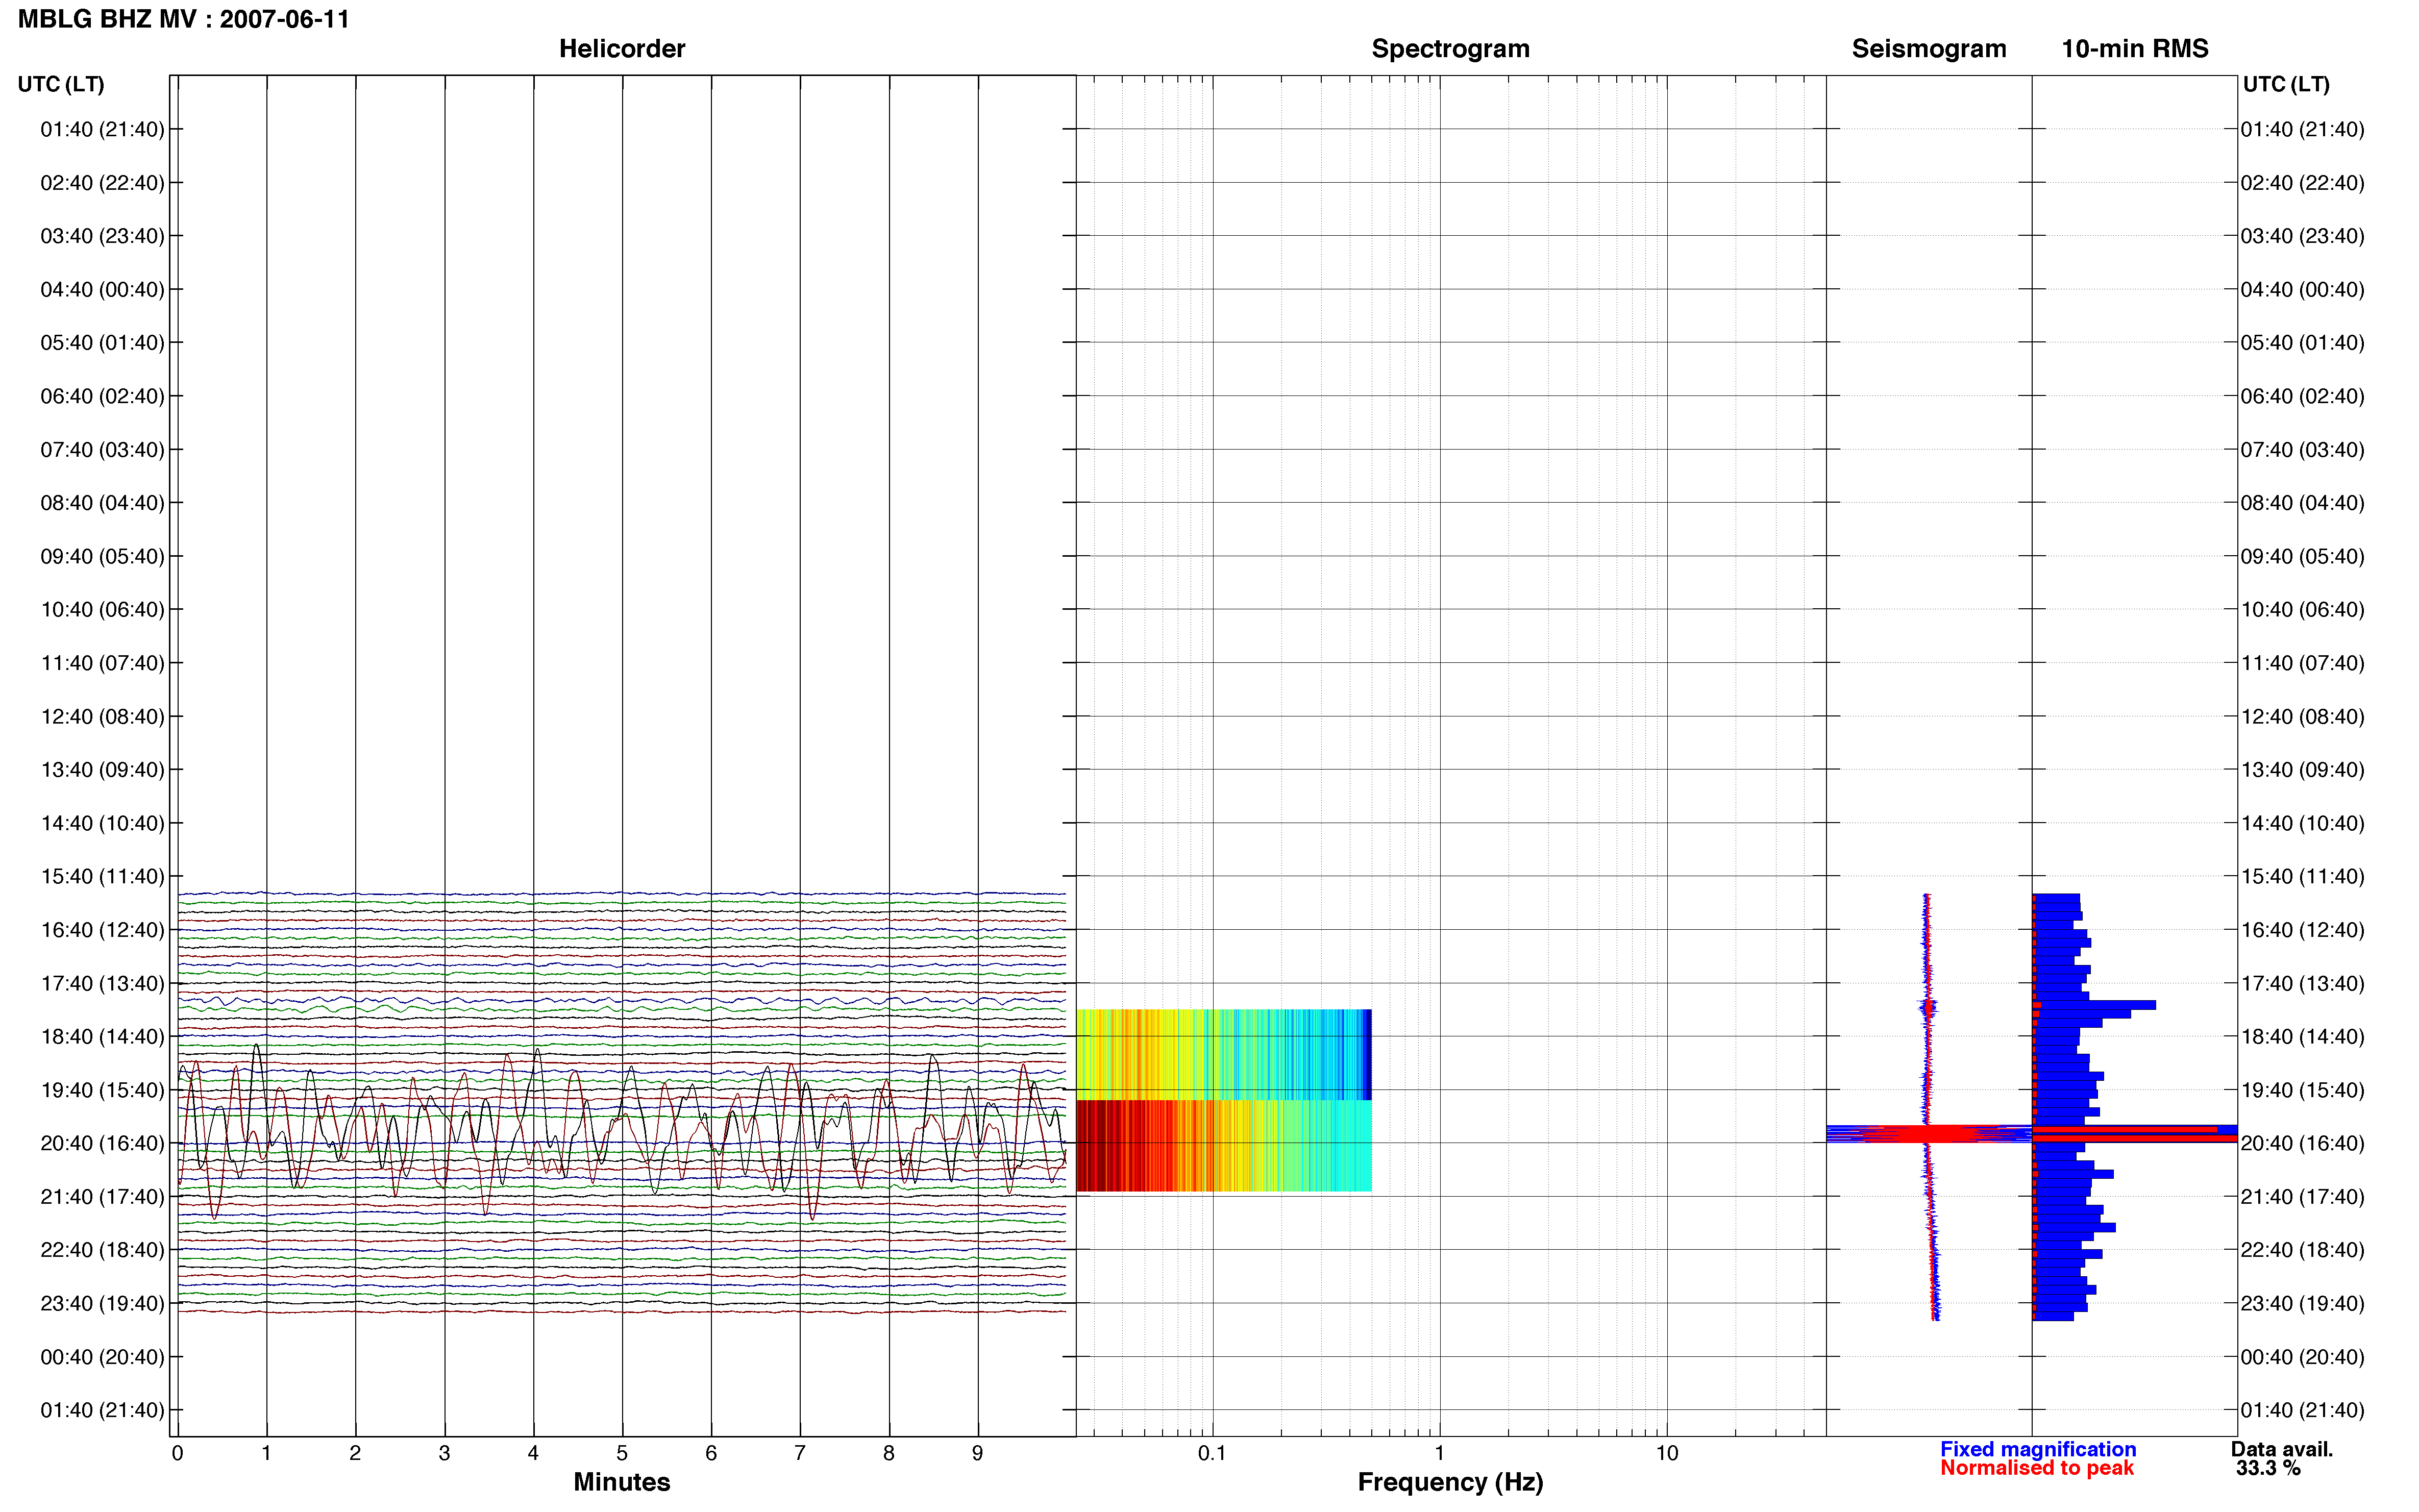Click the '33.3 %' data availability value

(2268, 1468)
